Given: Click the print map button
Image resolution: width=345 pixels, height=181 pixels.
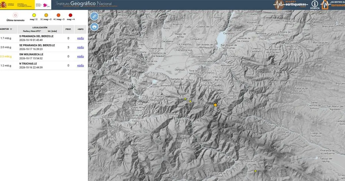Looking at the screenshot, I should pos(94,27).
